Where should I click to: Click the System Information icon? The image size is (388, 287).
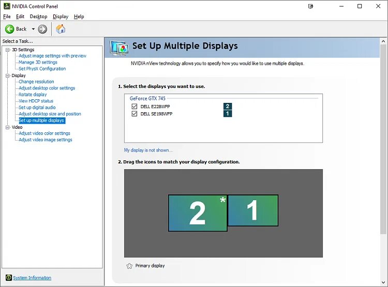9,278
